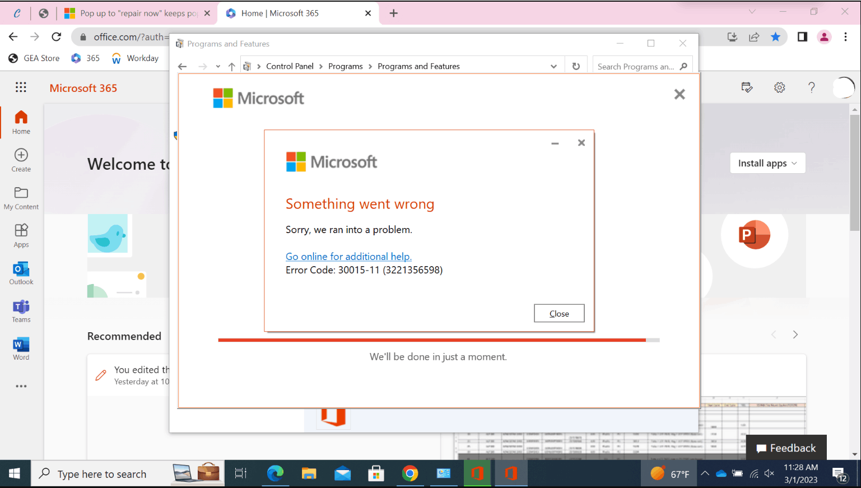Click the Microsoft 365 page scrollbar
Screen dimensions: 861x488
(x=854, y=173)
